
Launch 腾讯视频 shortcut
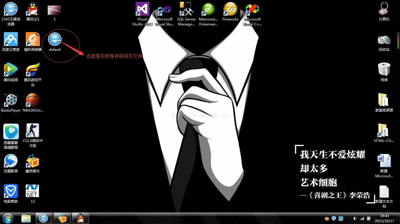click(x=11, y=72)
